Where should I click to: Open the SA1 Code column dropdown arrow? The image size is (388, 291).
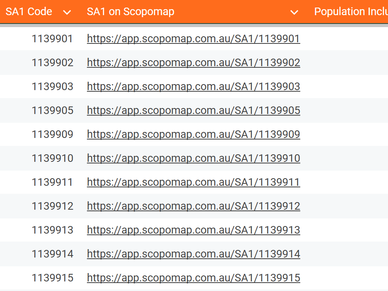click(x=67, y=12)
